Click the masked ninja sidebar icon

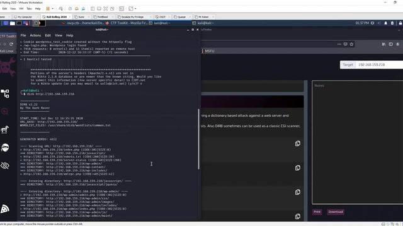5,148
